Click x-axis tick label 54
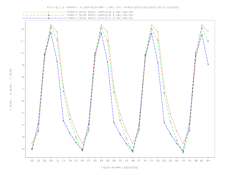Viewport: 227px width, 175px height. (145, 161)
